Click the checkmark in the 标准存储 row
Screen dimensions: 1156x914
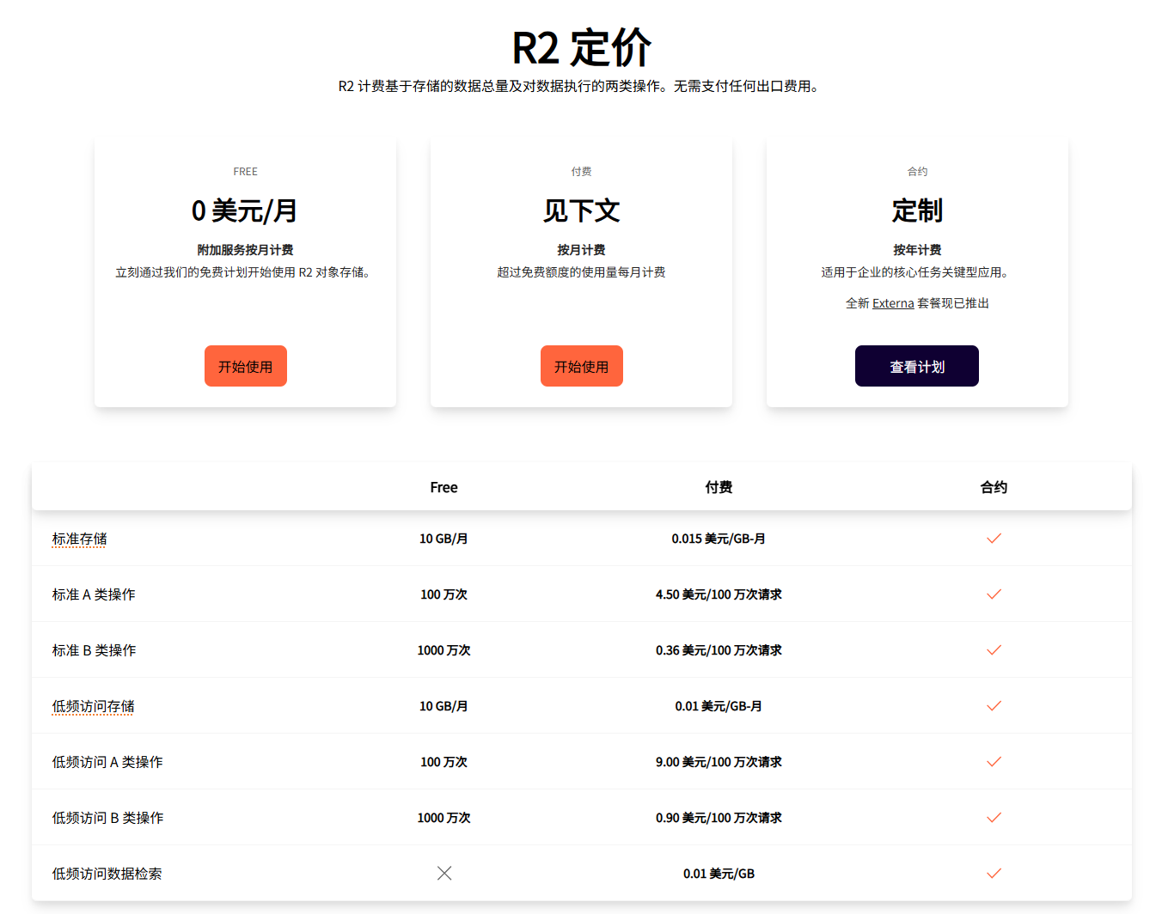[994, 539]
